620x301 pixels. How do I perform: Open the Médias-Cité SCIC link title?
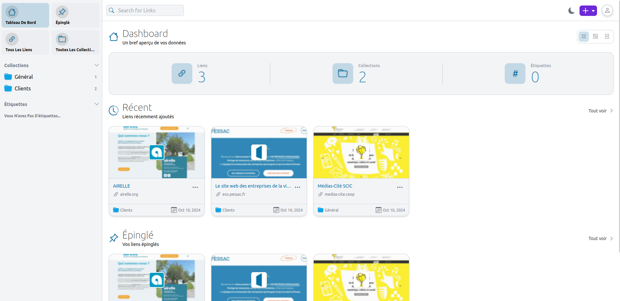click(335, 186)
